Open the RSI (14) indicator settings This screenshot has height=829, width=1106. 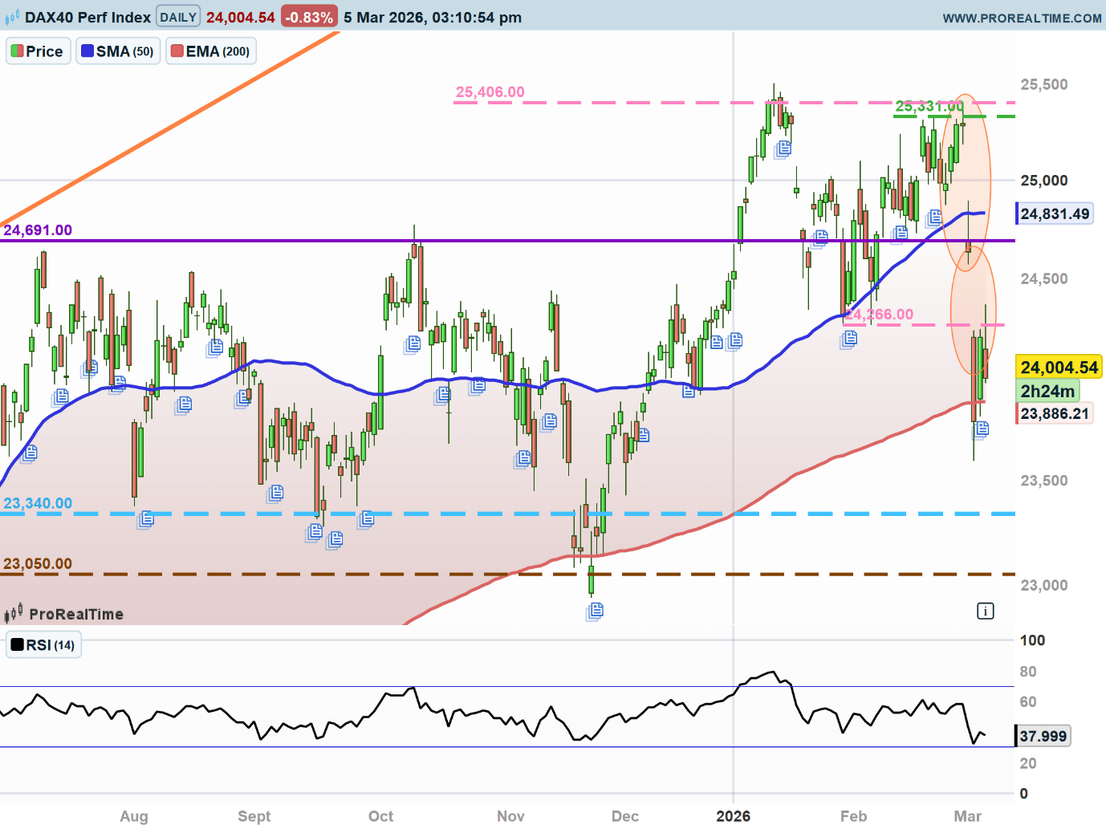click(x=43, y=645)
